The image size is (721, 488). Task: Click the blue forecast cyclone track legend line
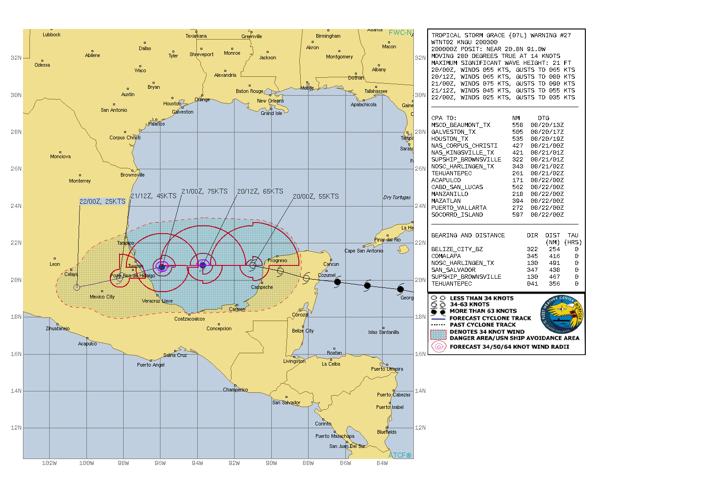(438, 318)
